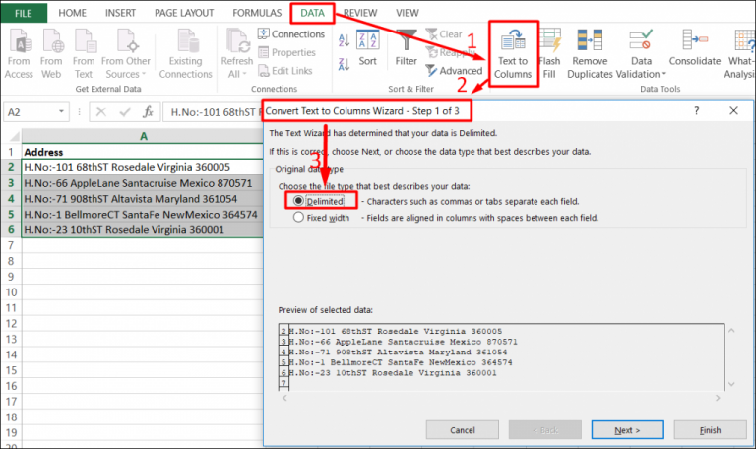
Task: Select cell H.No:-66 AppleLane Santacruise Mexico
Action: tap(142, 183)
